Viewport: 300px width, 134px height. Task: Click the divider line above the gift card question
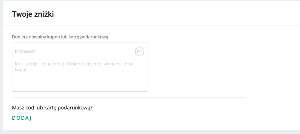(129, 98)
